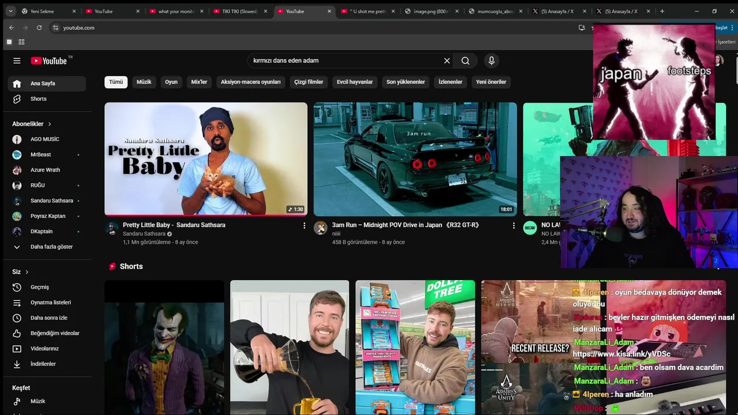Image resolution: width=738 pixels, height=415 pixels.
Task: Open Müzik under Keşfet
Action: click(47, 401)
